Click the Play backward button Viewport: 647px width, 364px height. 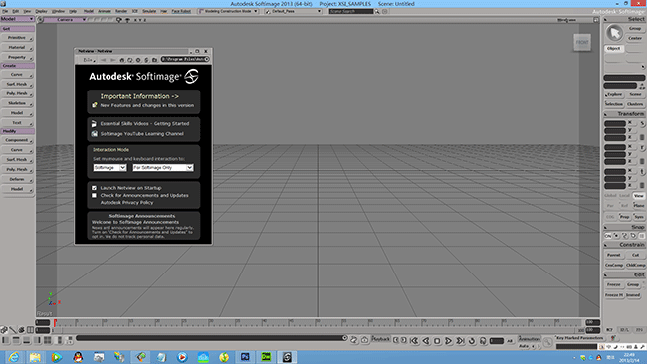(x=426, y=341)
